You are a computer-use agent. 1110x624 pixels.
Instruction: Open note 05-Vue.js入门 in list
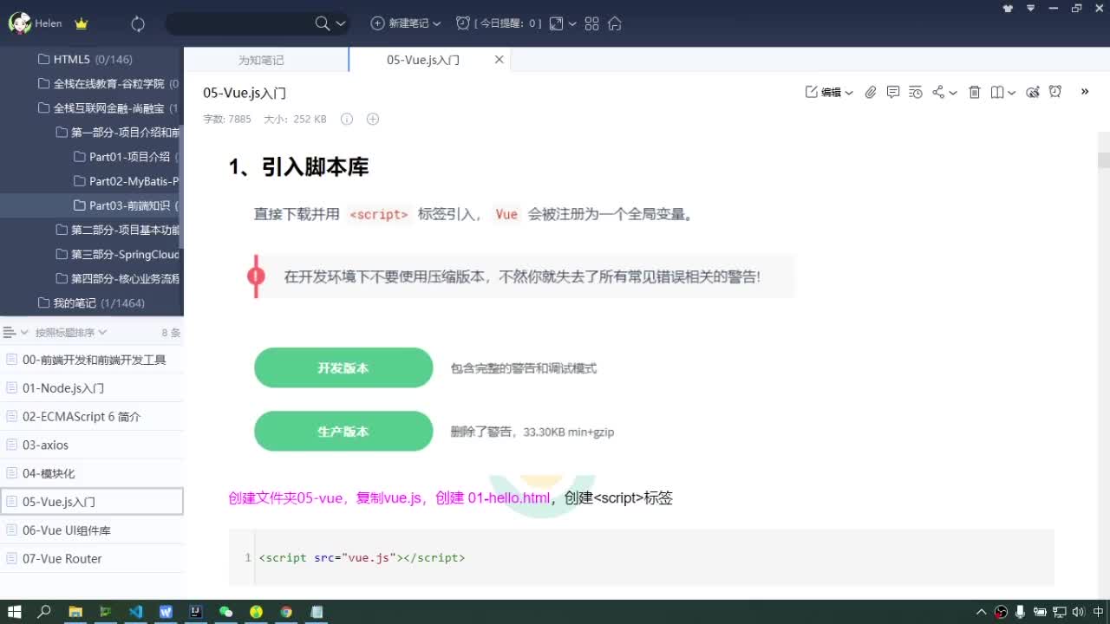coord(92,502)
